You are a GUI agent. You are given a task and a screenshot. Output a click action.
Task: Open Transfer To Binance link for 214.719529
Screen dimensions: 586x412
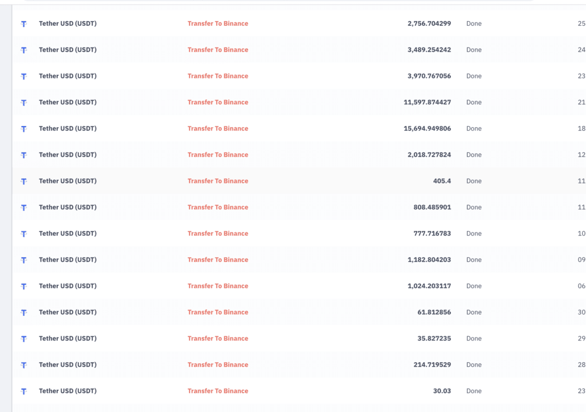[x=217, y=365]
